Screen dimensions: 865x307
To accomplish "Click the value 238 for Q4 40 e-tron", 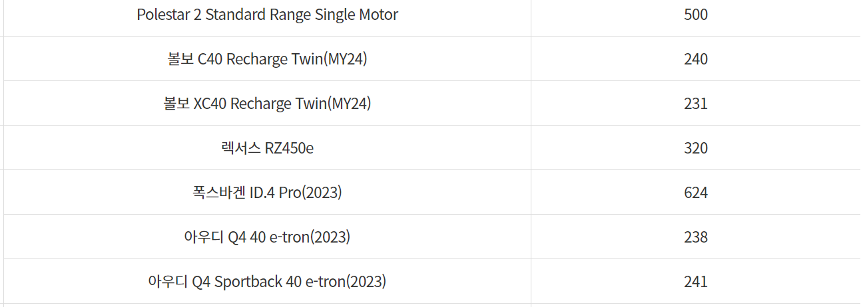I will click(695, 237).
